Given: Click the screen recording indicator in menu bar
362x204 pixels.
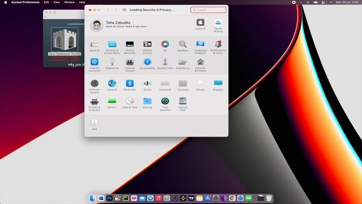Looking at the screenshot, I should tap(294, 2).
